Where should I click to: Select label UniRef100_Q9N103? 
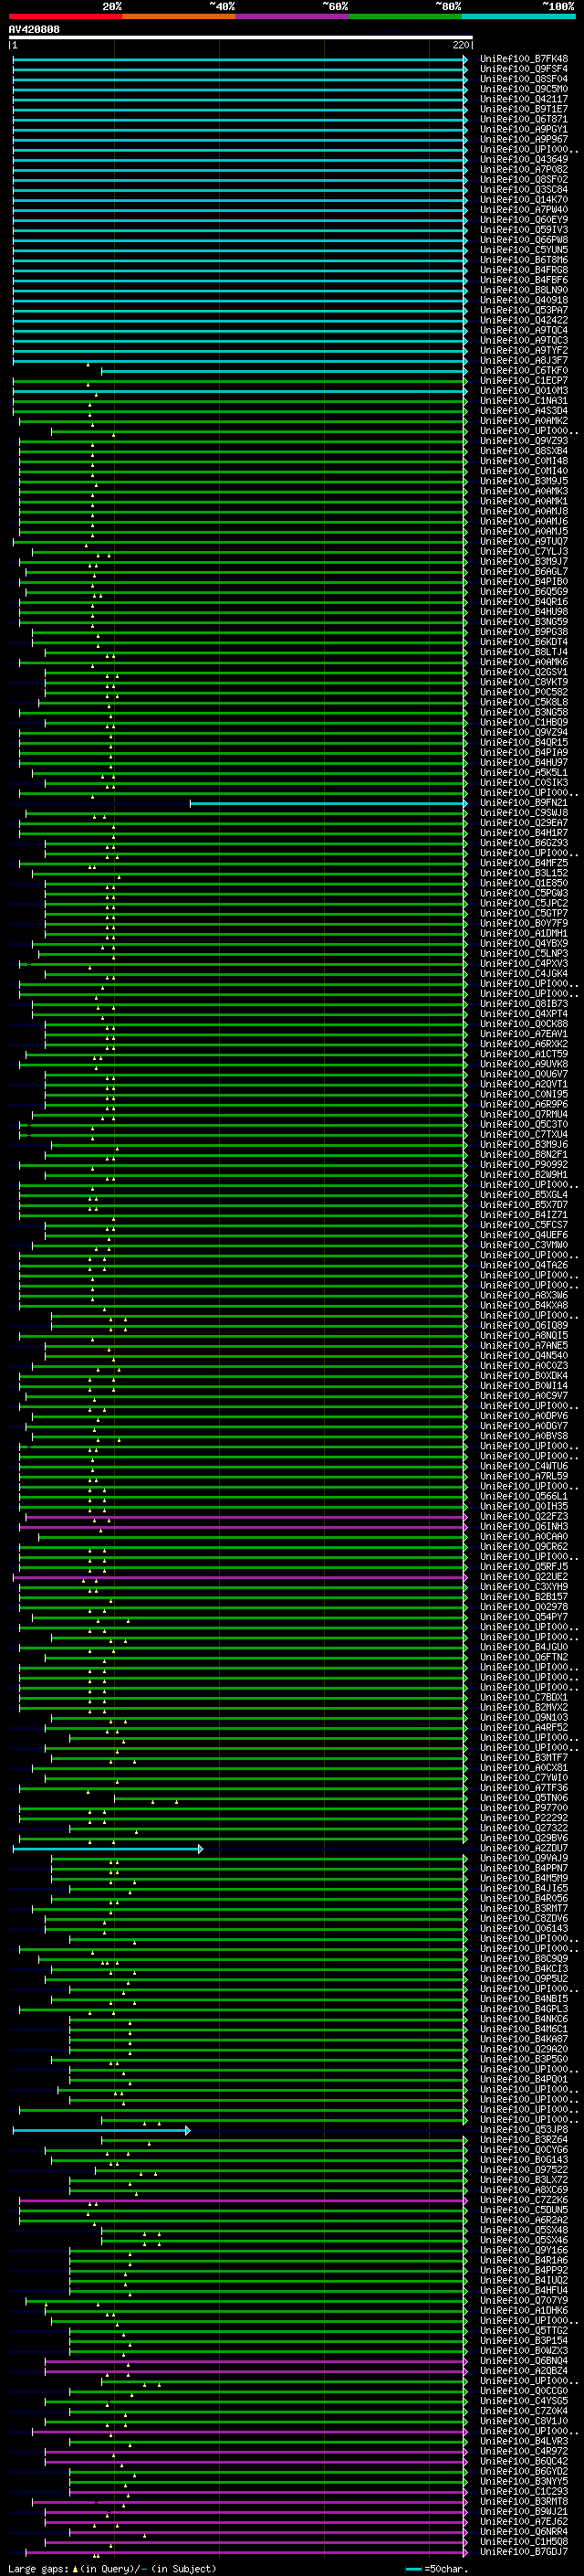[523, 1717]
